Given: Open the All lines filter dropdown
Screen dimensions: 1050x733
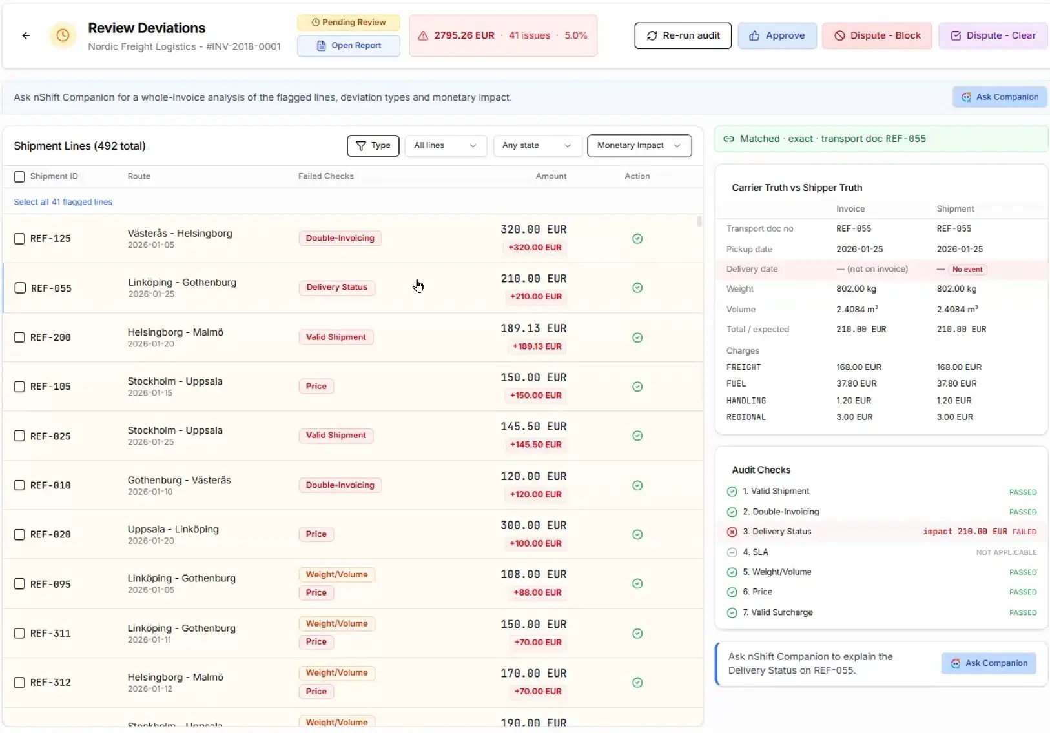Looking at the screenshot, I should pos(445,146).
